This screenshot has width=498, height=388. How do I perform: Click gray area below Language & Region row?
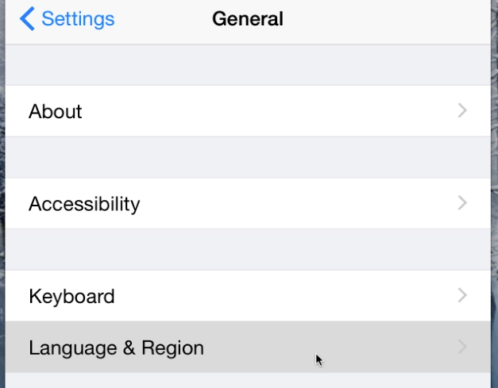pyautogui.click(x=248, y=380)
